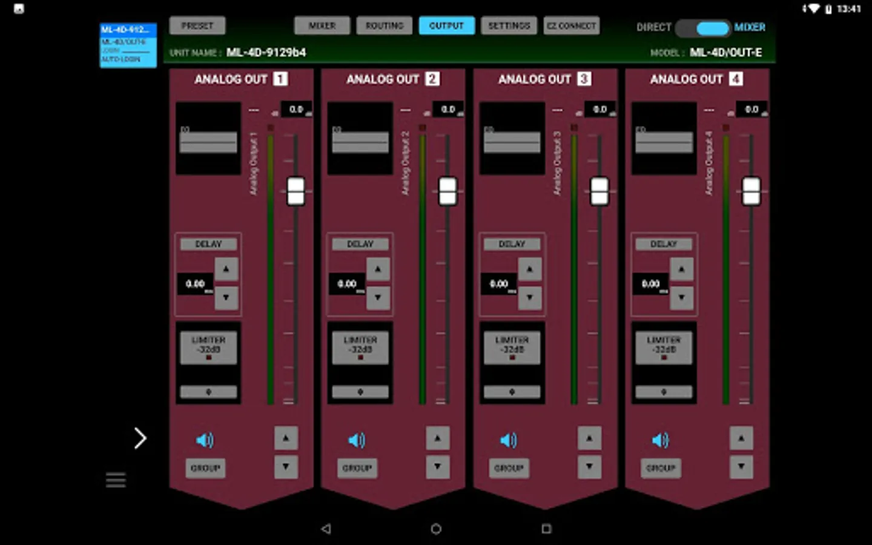Open the MIXER tab
This screenshot has height=545, width=872.
click(322, 25)
